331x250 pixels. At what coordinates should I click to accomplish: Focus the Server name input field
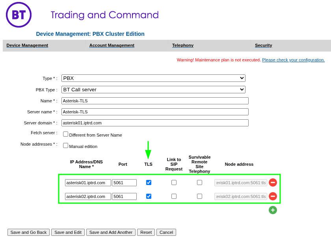(x=155, y=112)
